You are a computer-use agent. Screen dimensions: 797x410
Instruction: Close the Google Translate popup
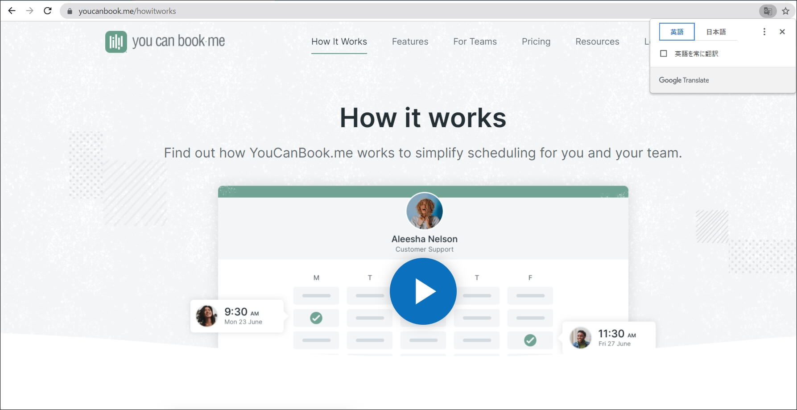pos(782,32)
